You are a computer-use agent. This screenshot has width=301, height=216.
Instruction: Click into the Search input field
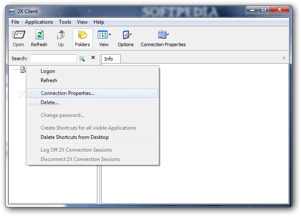pos(53,58)
